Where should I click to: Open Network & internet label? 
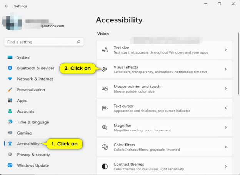click(x=35, y=79)
